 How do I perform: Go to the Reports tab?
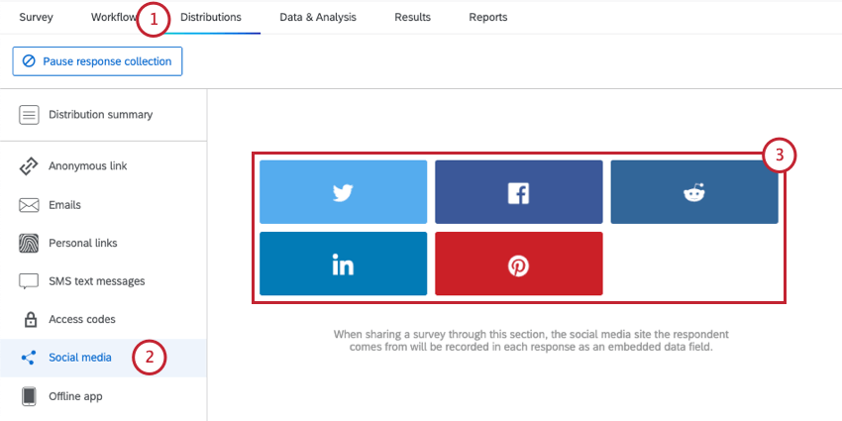tap(488, 17)
